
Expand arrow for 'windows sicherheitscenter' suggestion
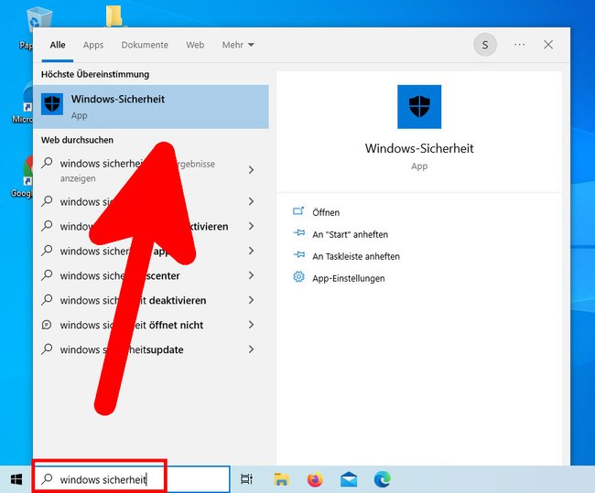pyautogui.click(x=251, y=275)
